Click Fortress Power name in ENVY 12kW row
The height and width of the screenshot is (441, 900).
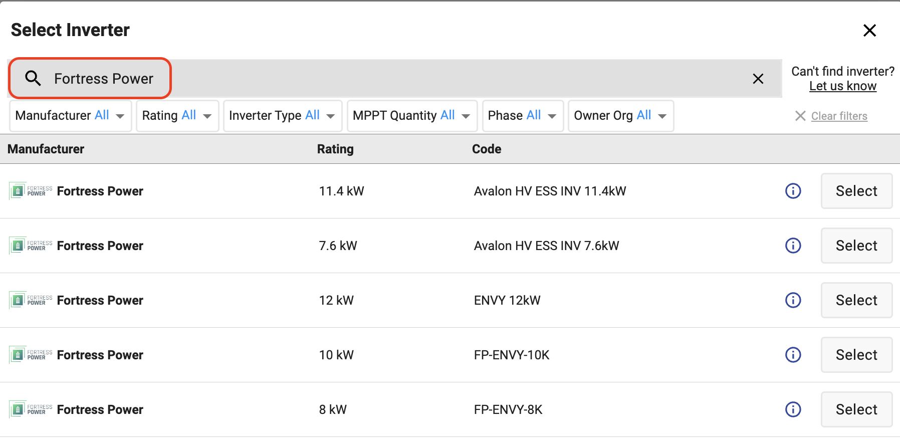[x=100, y=300]
